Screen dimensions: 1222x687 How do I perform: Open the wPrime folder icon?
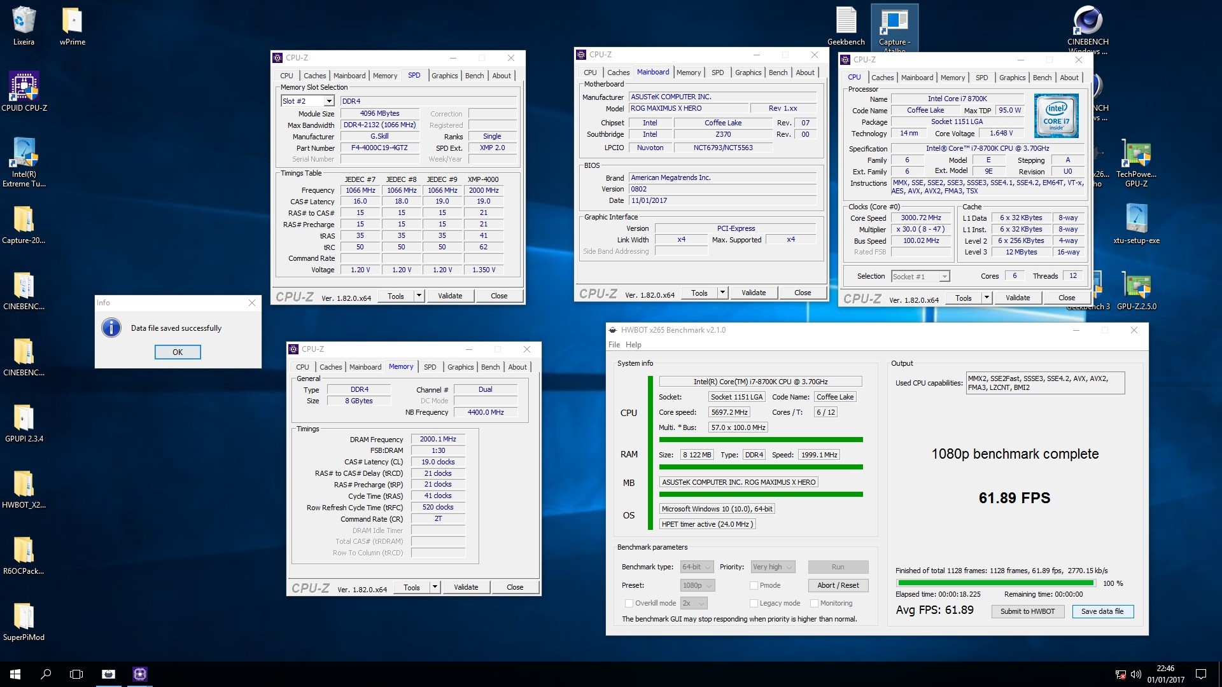point(72,25)
